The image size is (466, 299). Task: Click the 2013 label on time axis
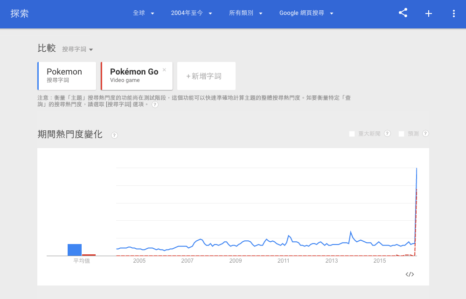point(332,261)
